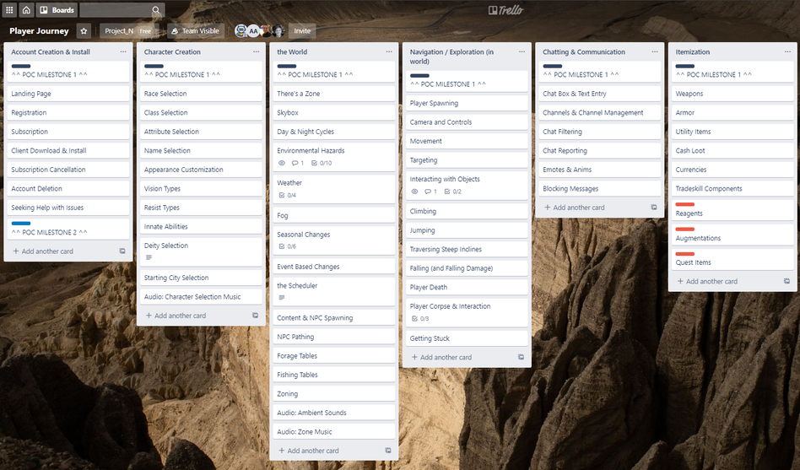Click the search magnifier icon
Screen dimensions: 800x470
tap(156, 10)
